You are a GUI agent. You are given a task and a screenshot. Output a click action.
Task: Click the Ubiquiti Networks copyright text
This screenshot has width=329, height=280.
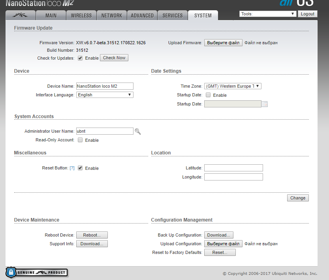[x=270, y=274]
